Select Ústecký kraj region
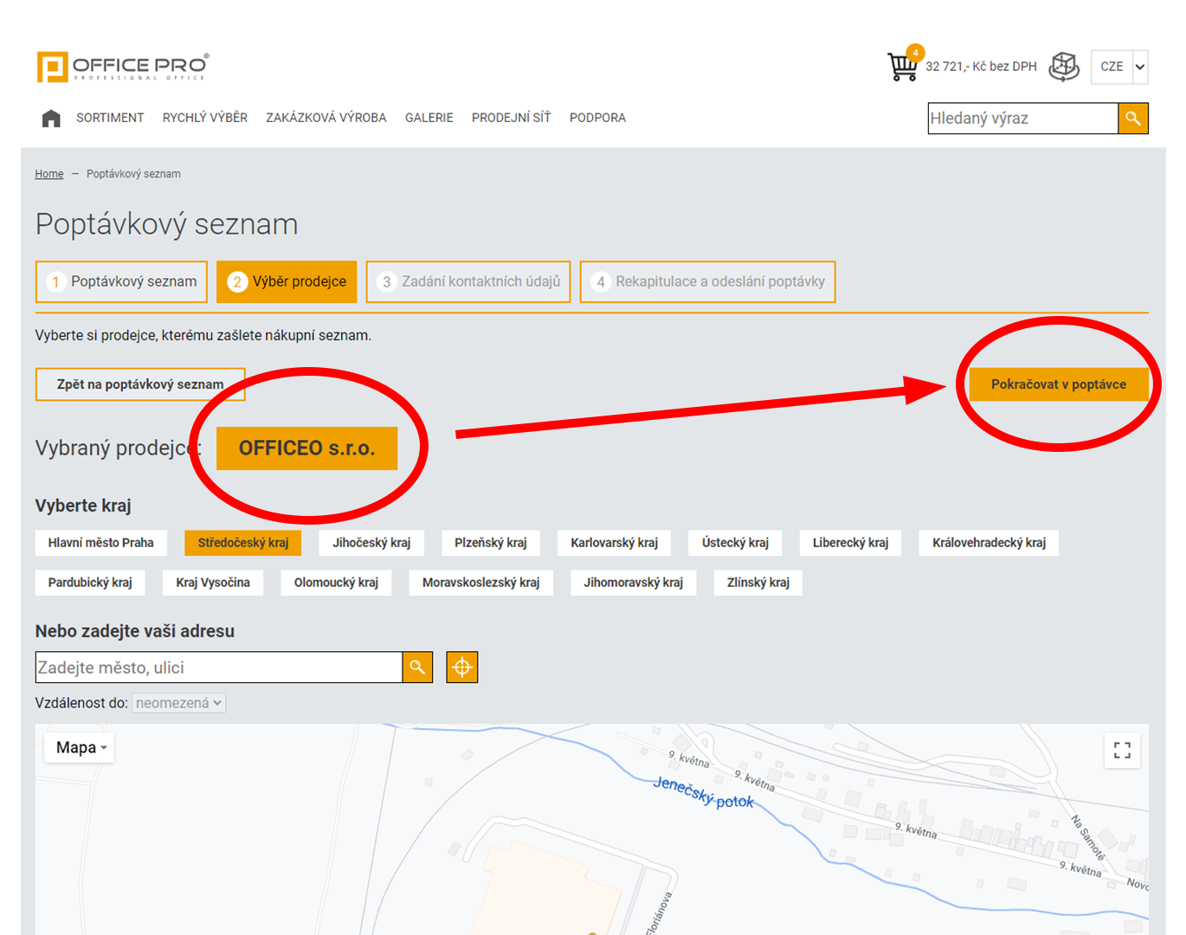1186x935 pixels. pyautogui.click(x=736, y=543)
